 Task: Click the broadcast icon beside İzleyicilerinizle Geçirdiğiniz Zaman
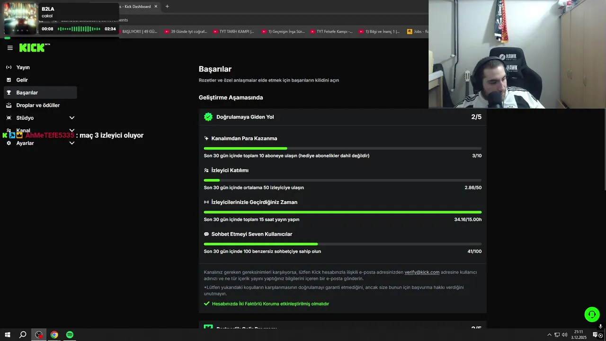point(206,202)
